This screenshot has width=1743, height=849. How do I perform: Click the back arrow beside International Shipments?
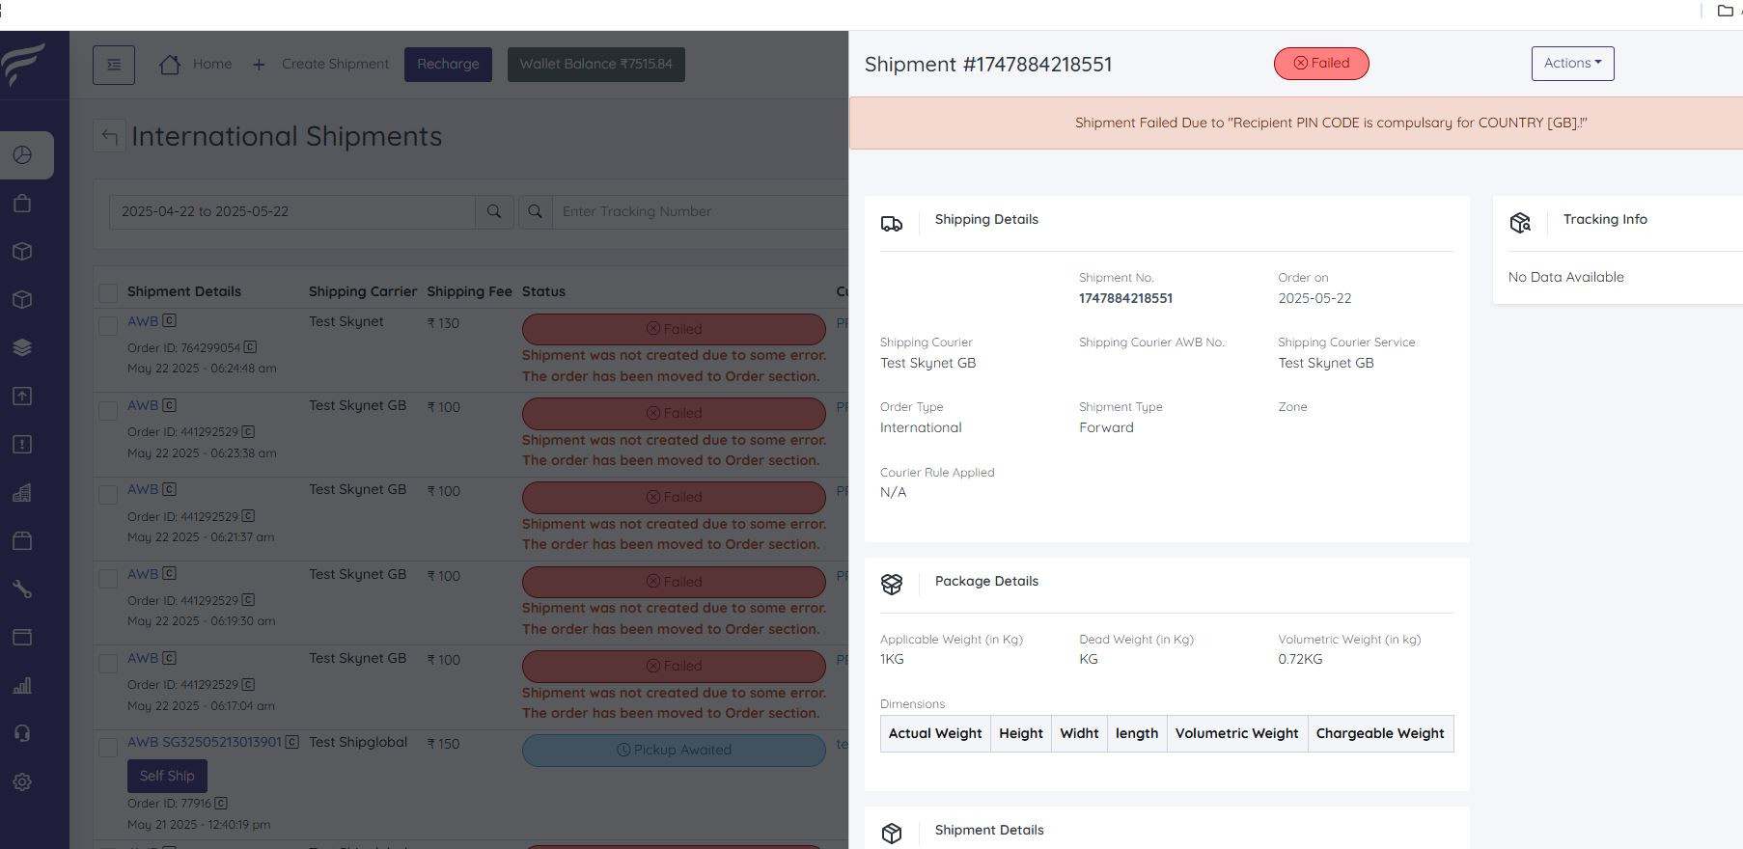[110, 136]
